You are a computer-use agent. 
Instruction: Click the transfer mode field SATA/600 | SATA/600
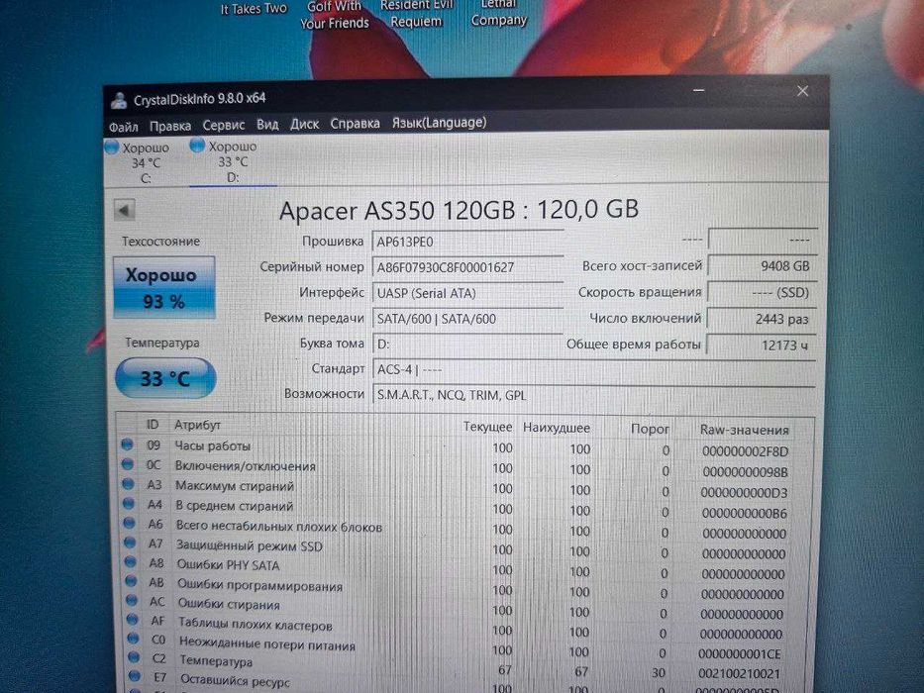pos(467,319)
